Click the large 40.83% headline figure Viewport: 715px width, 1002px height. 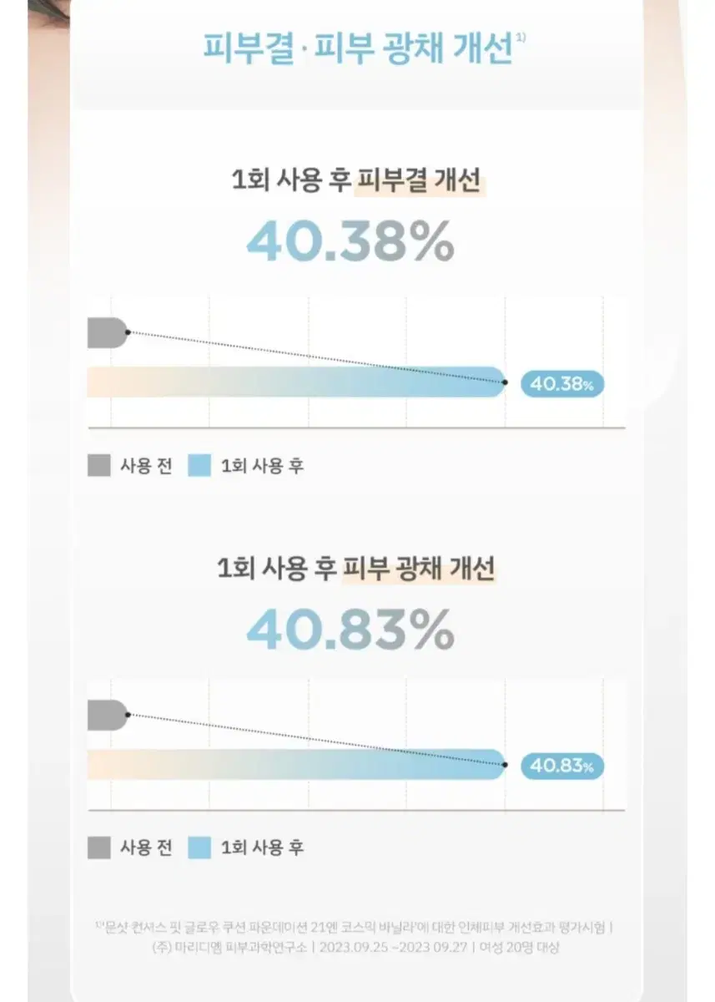[350, 631]
